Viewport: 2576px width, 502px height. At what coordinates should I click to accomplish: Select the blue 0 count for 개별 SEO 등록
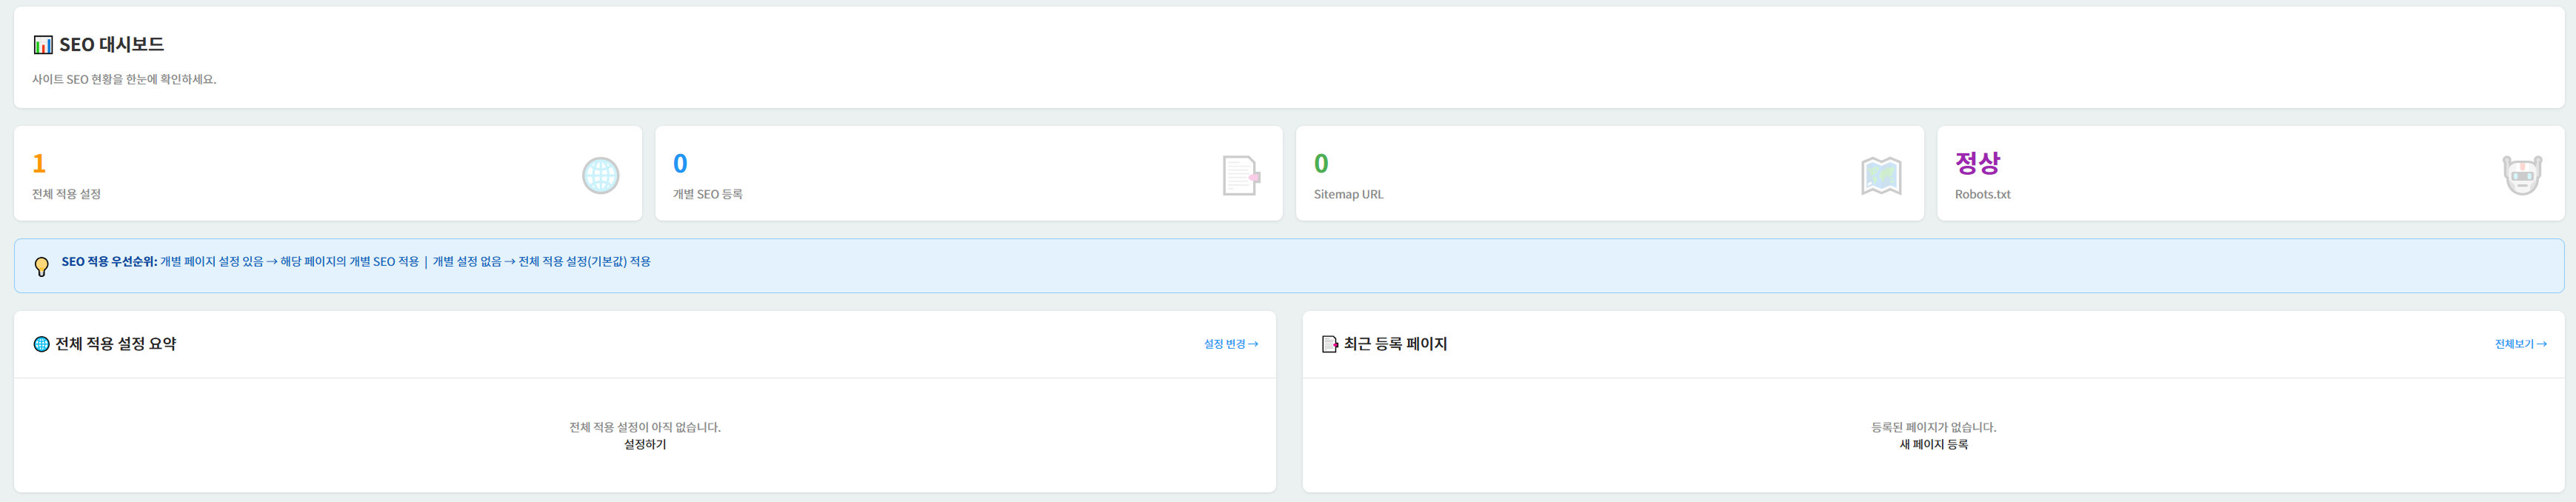click(680, 163)
